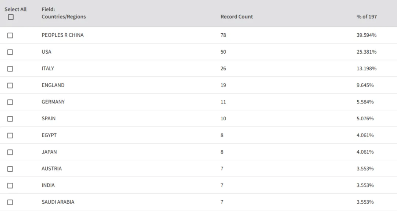Image resolution: width=397 pixels, height=211 pixels.
Task: Select the USA row checkbox
Action: pyautogui.click(x=10, y=52)
